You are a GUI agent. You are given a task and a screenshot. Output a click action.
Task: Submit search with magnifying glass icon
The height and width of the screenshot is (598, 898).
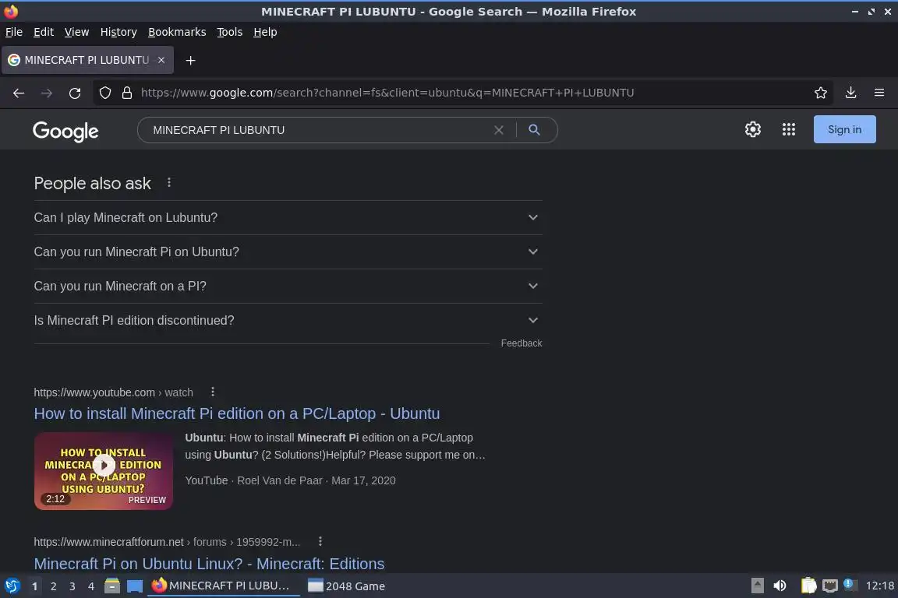[534, 130]
